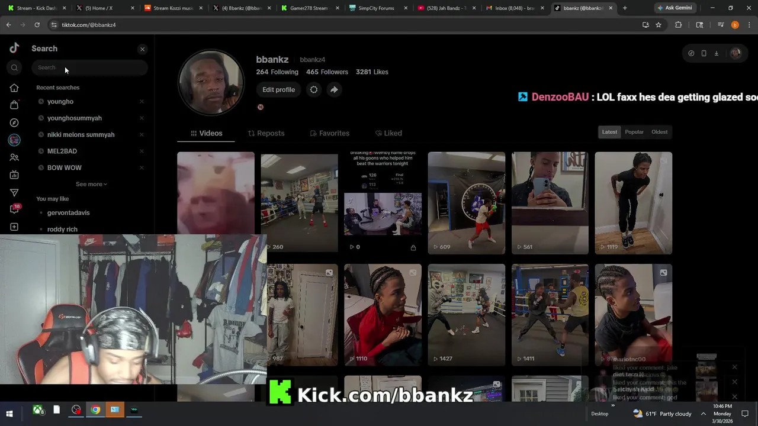Open Windows Start menu

[x=9, y=414]
